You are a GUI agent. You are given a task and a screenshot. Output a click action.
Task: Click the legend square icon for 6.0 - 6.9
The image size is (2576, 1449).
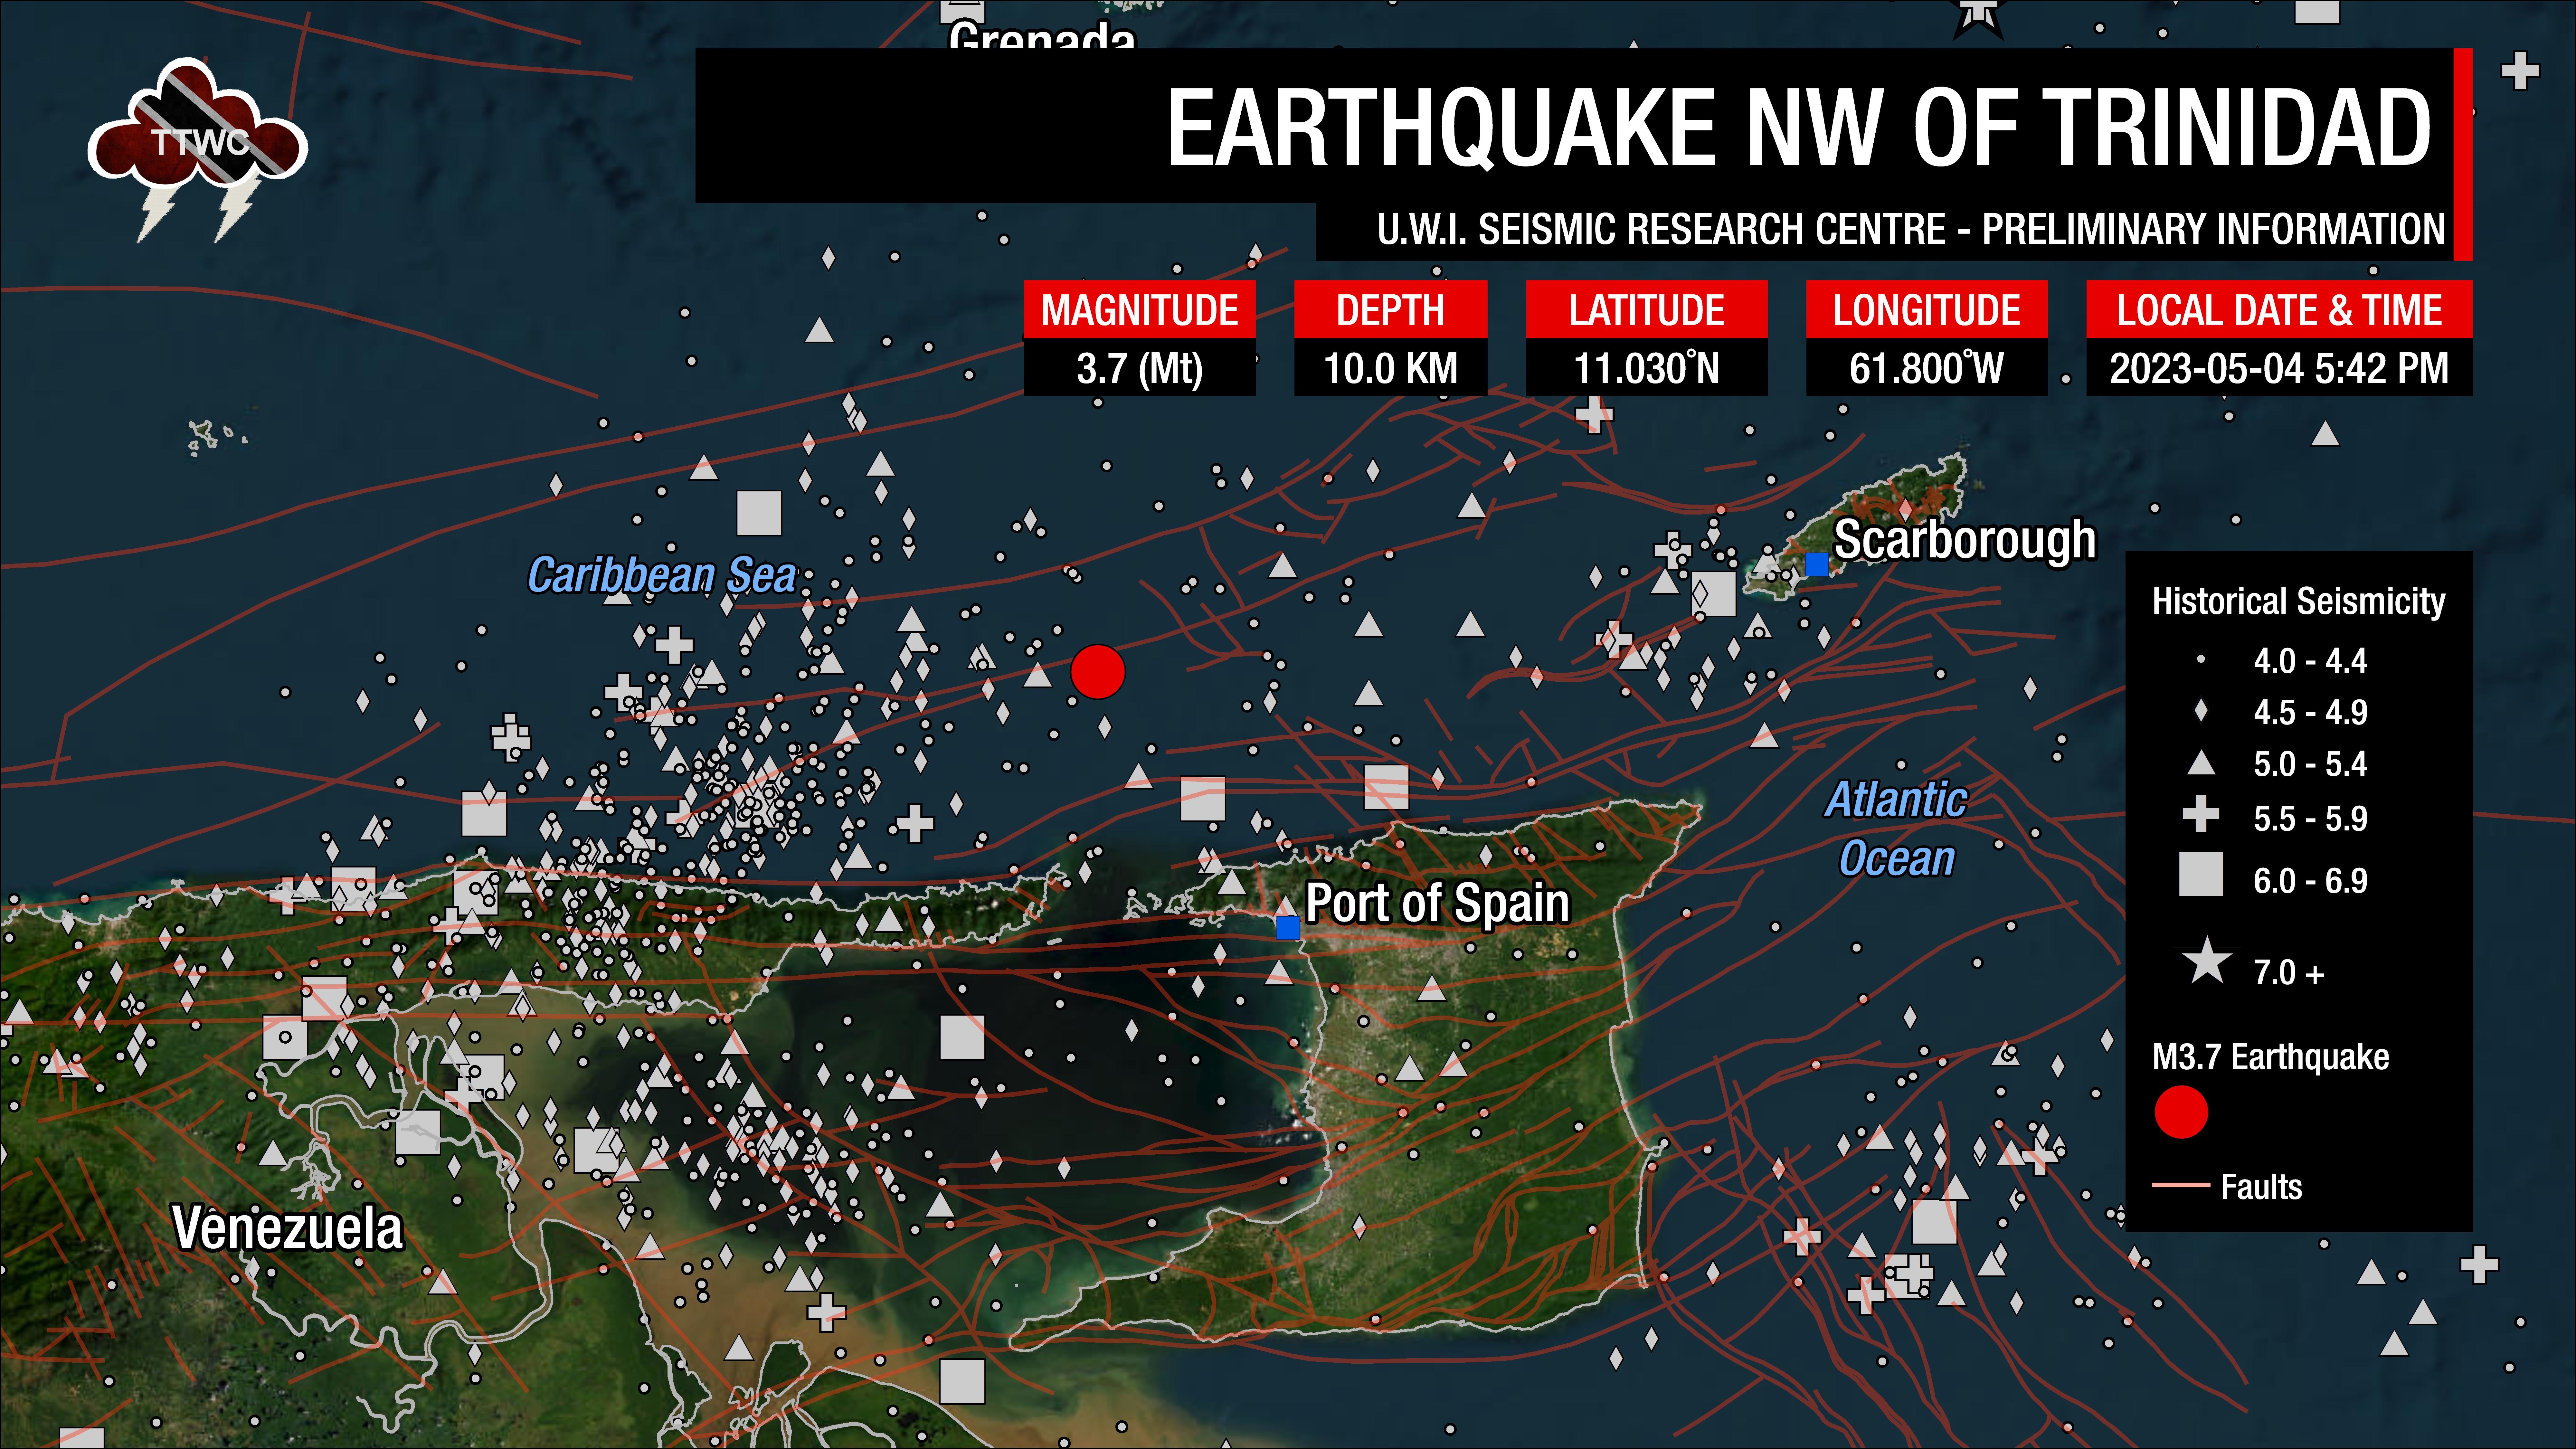[2201, 874]
